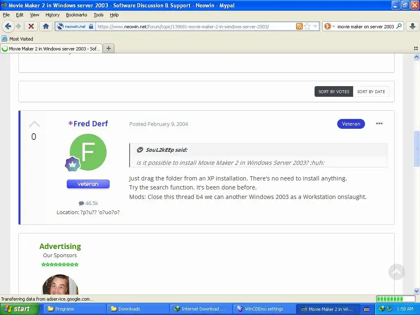The height and width of the screenshot is (315, 420).
Task: Click the status bar transferring data text
Action: point(48,299)
